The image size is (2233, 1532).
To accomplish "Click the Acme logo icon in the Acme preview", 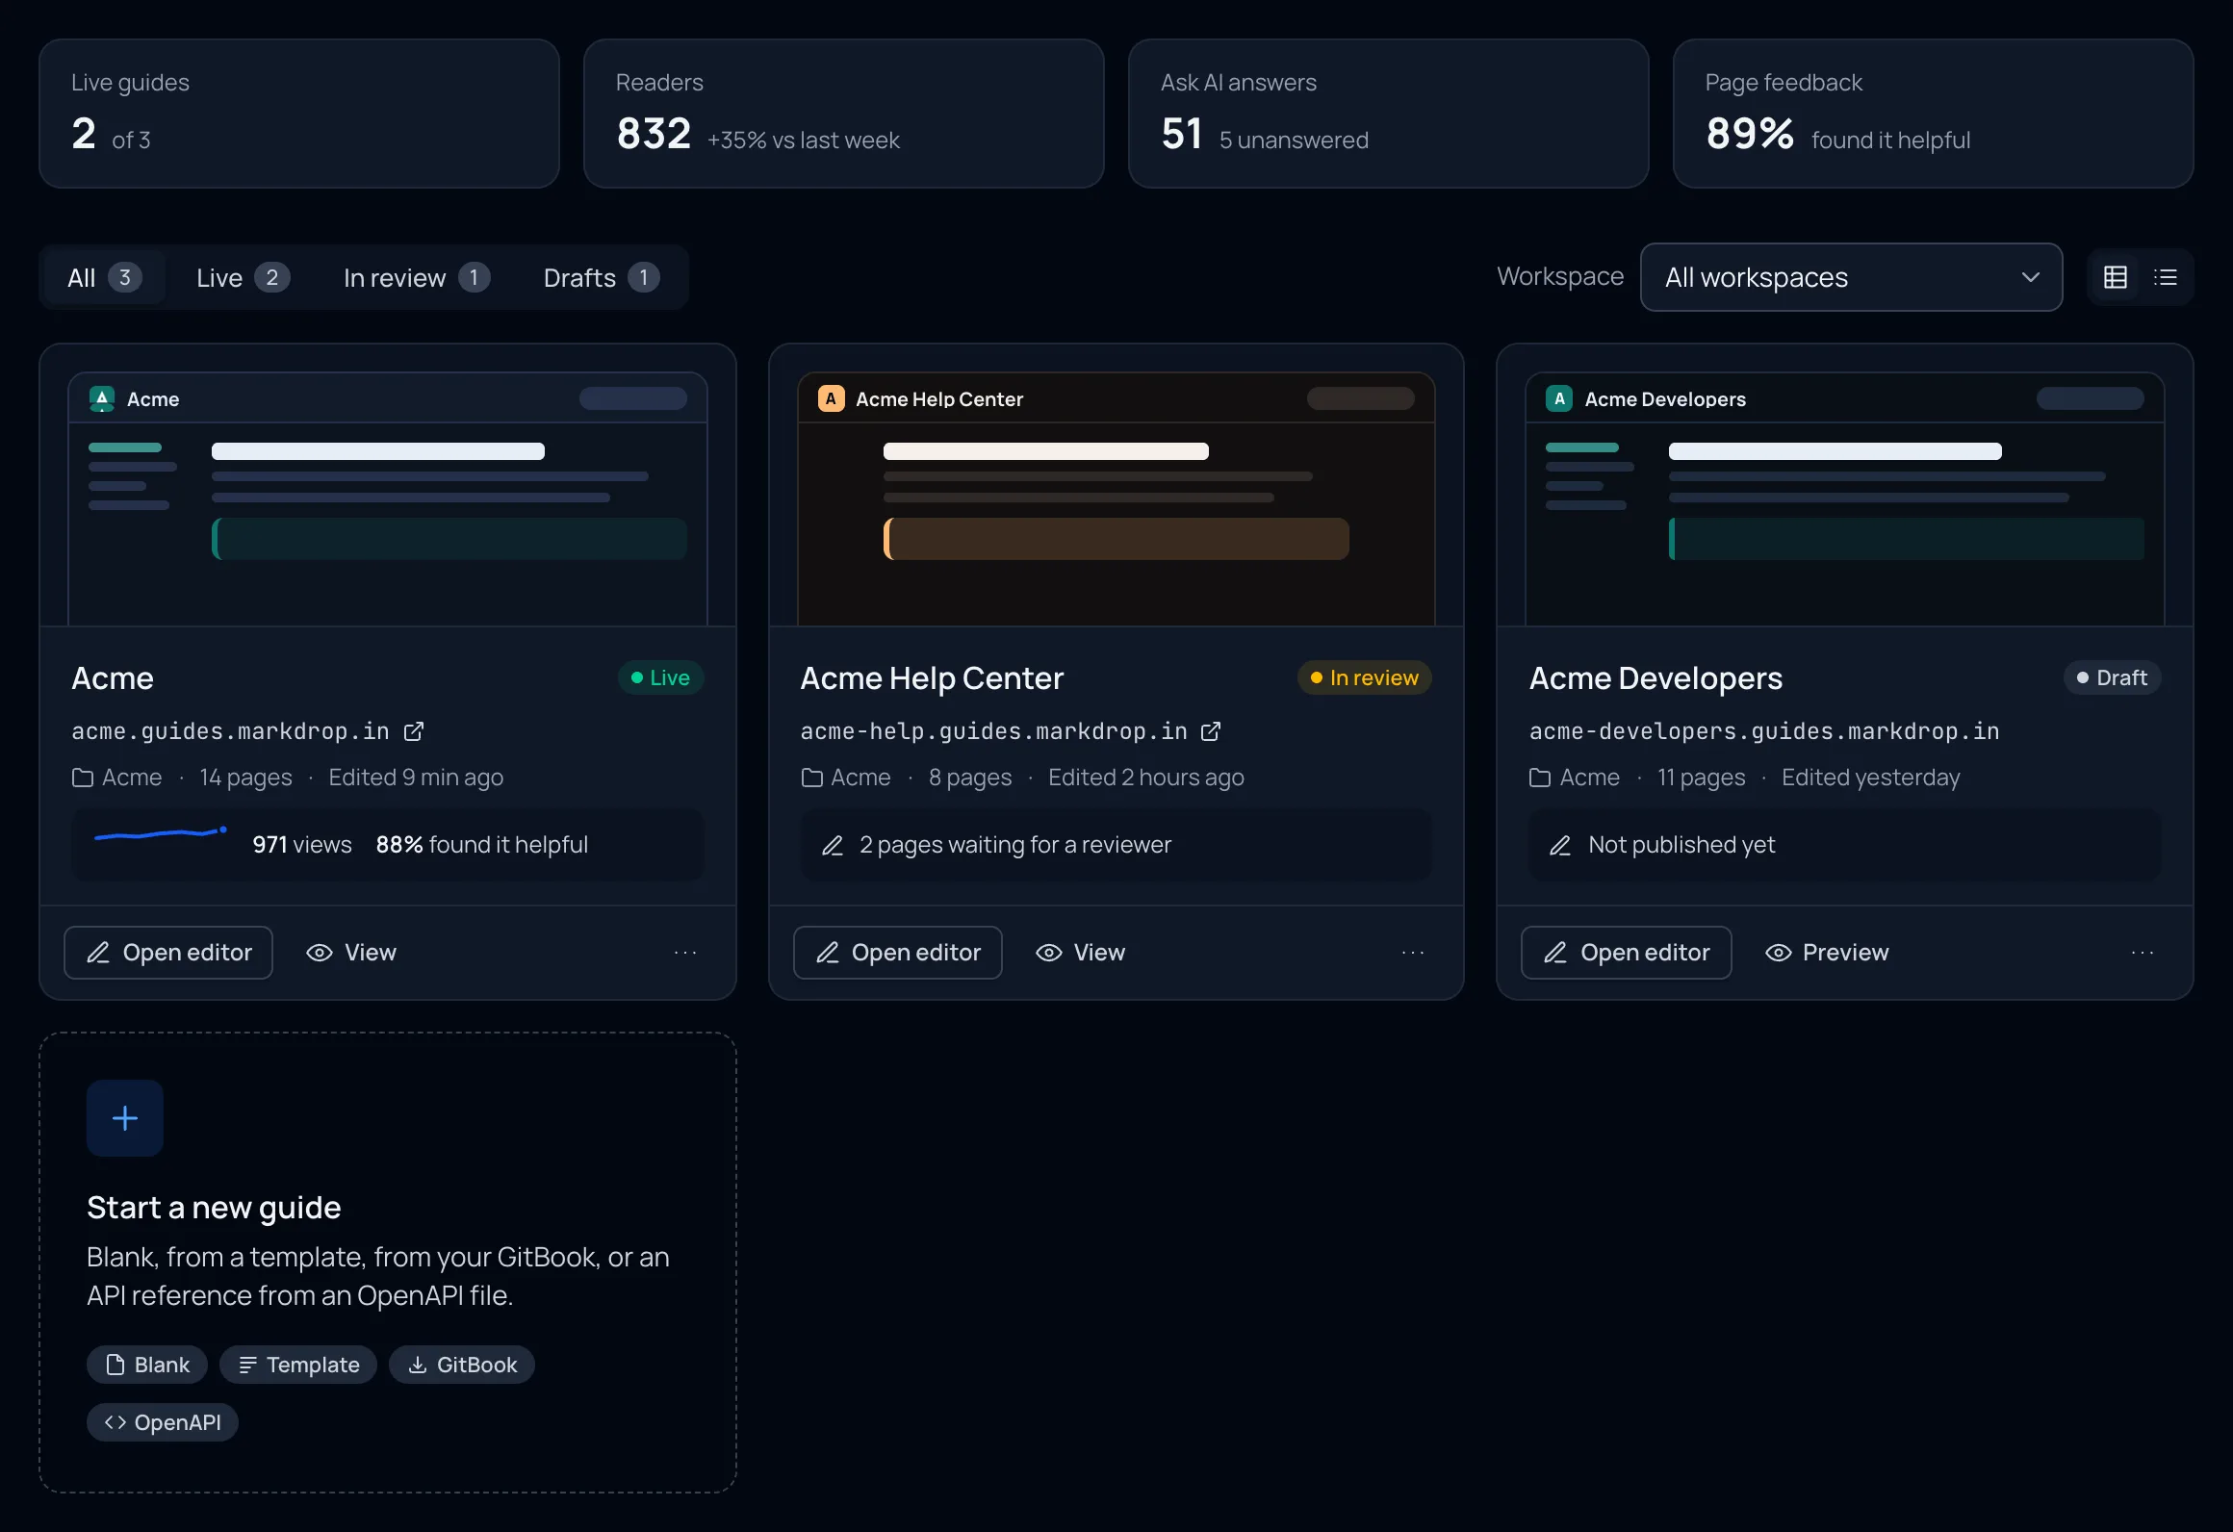I will pos(102,398).
